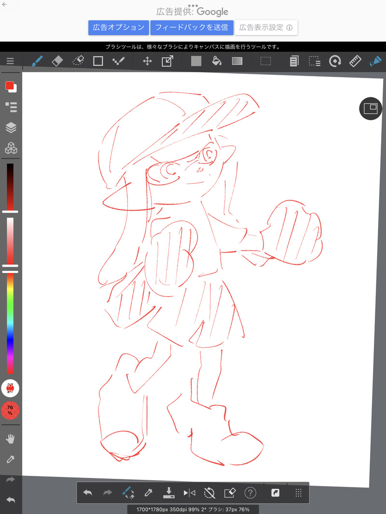The width and height of the screenshot is (386, 514).
Task: Open help with the question mark icon
Action: click(x=250, y=493)
